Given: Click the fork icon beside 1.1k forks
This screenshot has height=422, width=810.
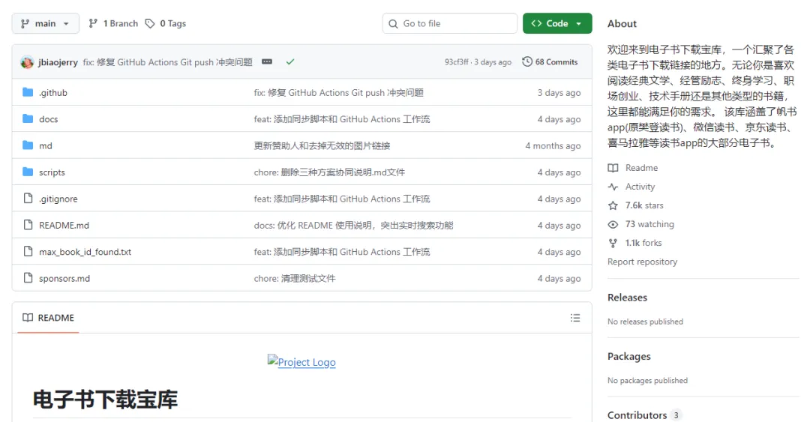Looking at the screenshot, I should click(x=613, y=243).
